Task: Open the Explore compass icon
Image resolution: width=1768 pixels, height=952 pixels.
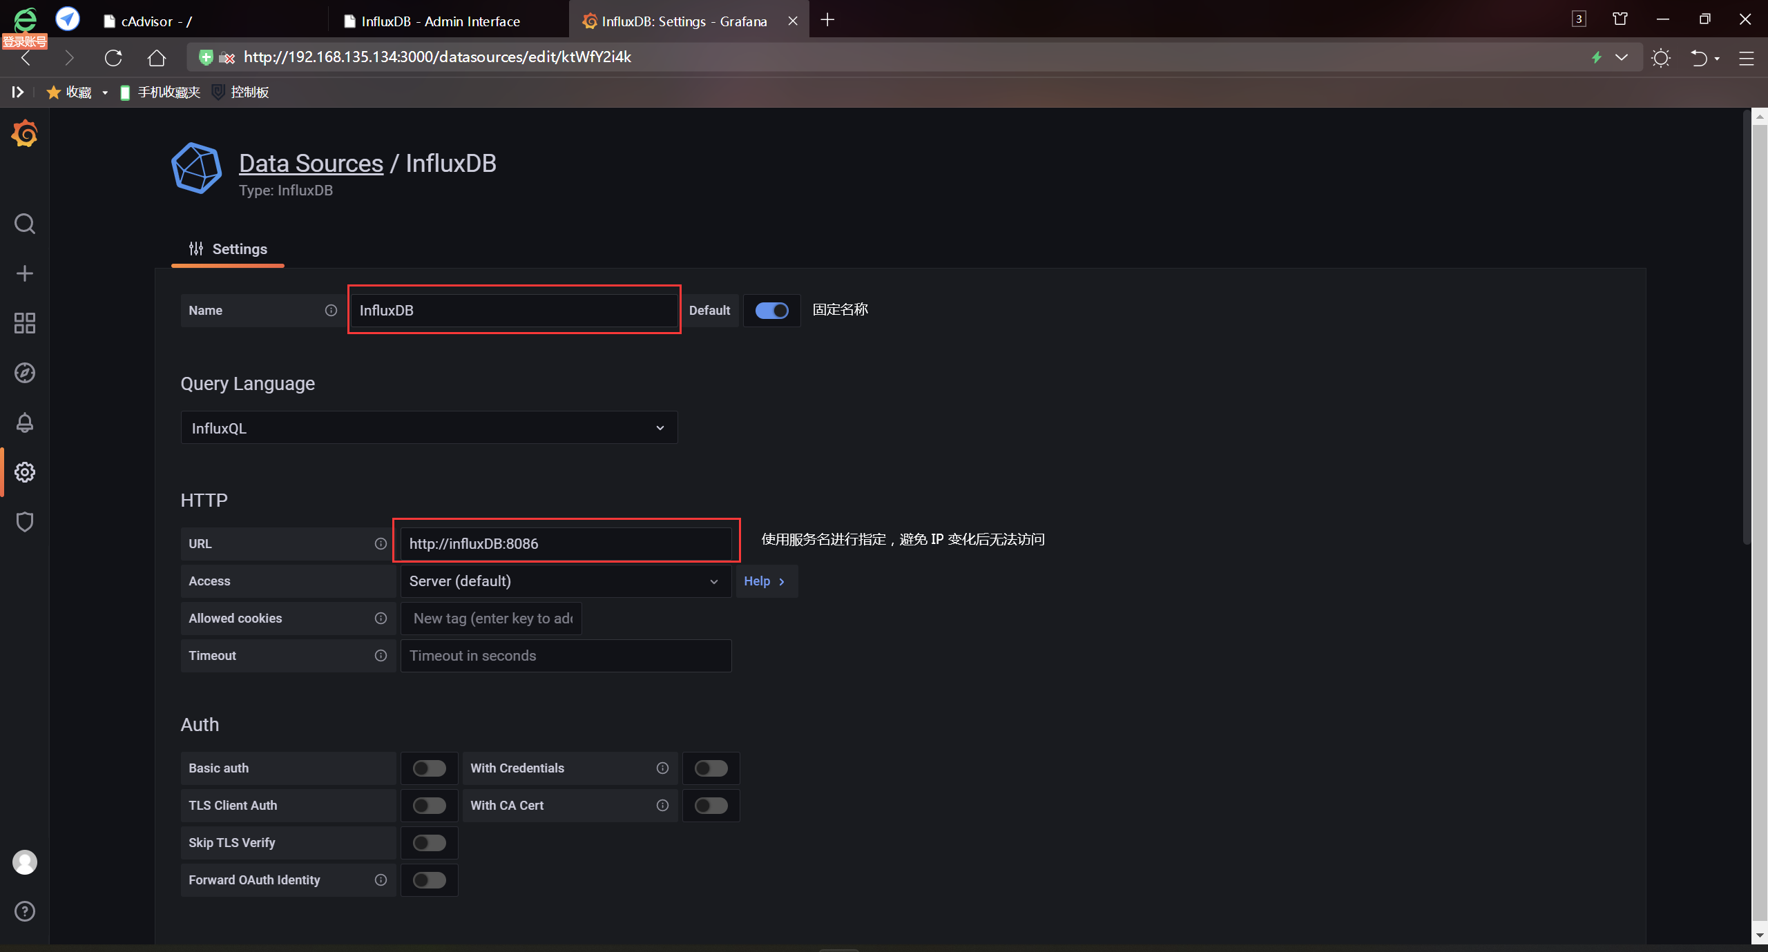Action: click(x=25, y=373)
